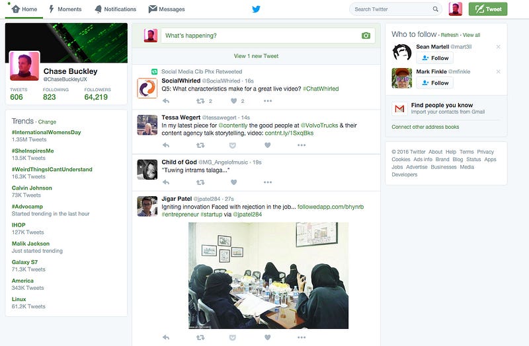The image size is (529, 346).
Task: Retweet the SocialWhirled tweet
Action: coord(200,101)
